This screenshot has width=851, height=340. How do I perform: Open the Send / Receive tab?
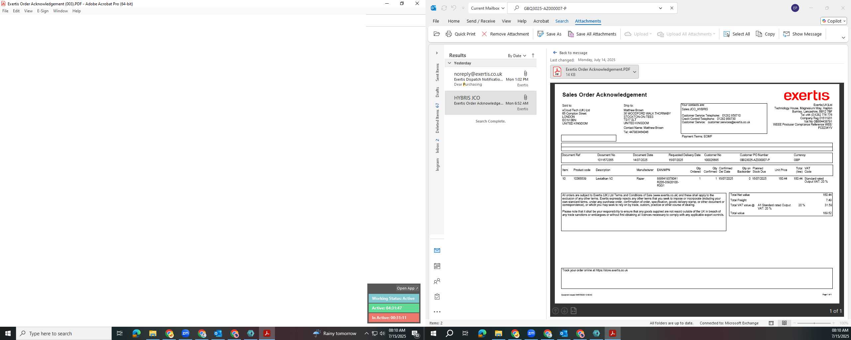click(481, 21)
